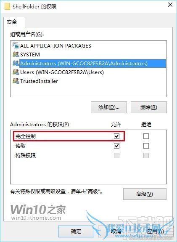
Task: Select TrustedInstaller in the user list
Action: click(x=39, y=81)
